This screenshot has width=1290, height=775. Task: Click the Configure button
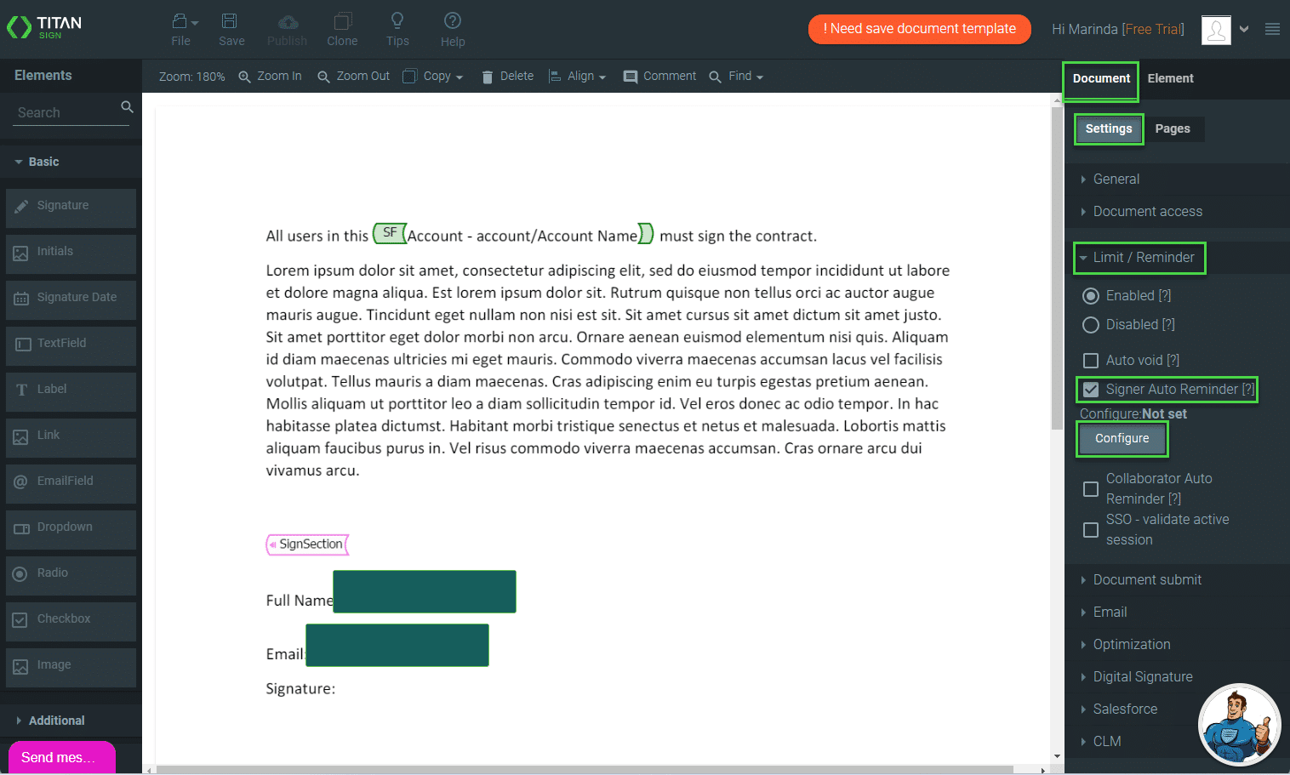pyautogui.click(x=1122, y=439)
